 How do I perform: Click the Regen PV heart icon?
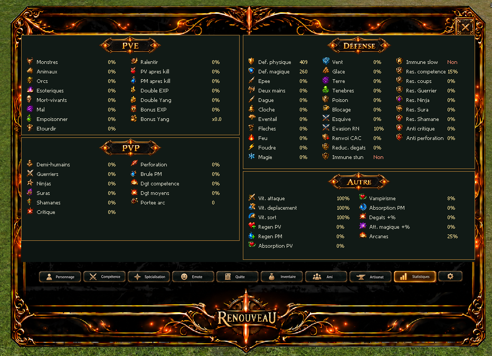pyautogui.click(x=252, y=226)
